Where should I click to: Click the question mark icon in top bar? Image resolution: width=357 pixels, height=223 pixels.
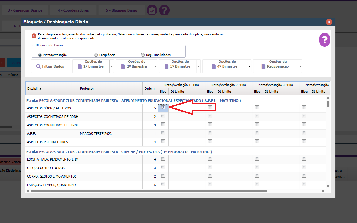[x=164, y=10]
